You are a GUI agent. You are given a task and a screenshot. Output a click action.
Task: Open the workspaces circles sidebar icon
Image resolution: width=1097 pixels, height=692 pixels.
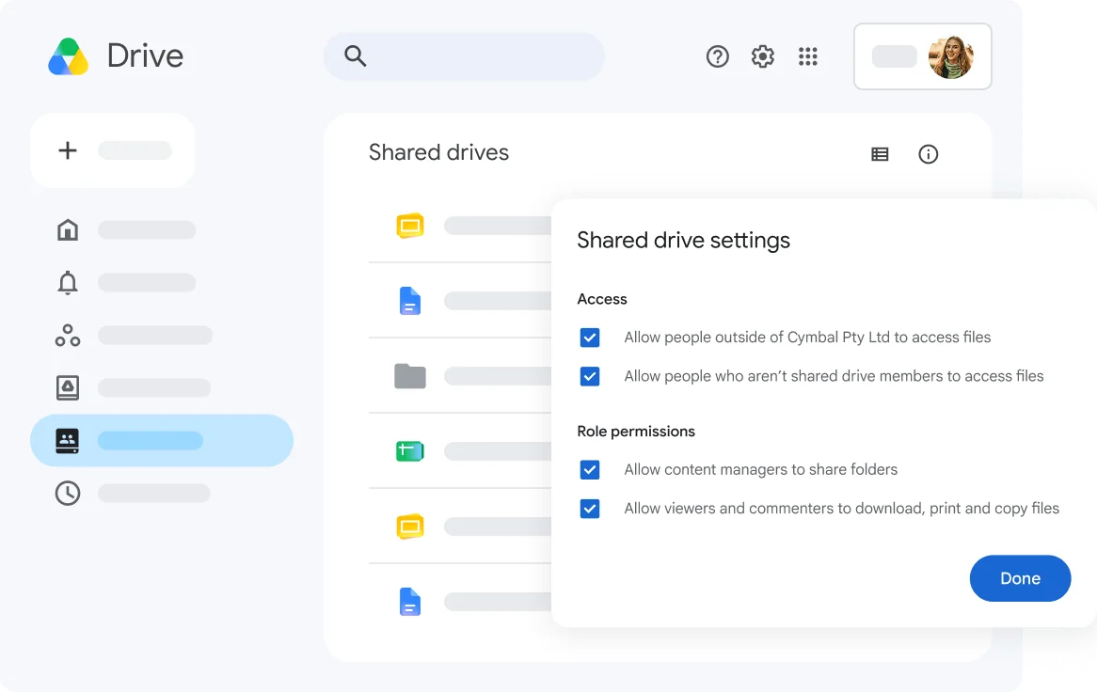68,336
